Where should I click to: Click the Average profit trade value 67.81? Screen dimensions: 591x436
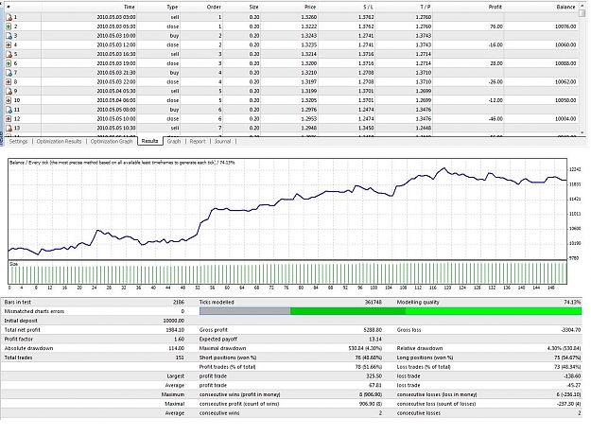click(375, 385)
